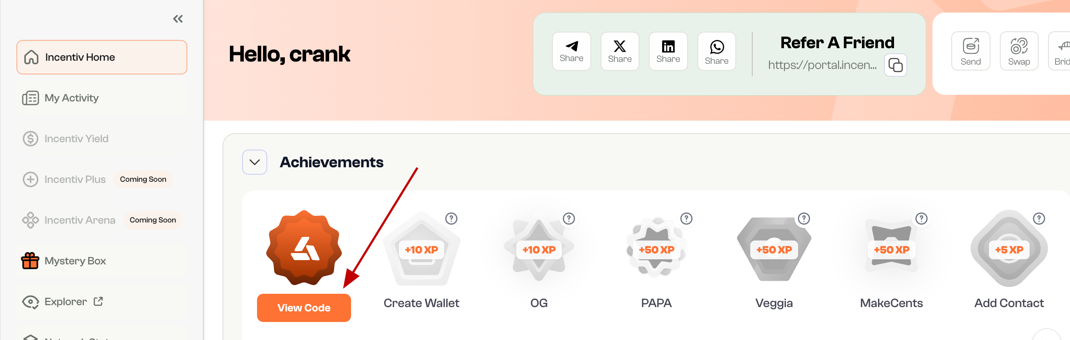Share referral on LinkedIn
Screen dimensions: 1070x340
tap(668, 51)
